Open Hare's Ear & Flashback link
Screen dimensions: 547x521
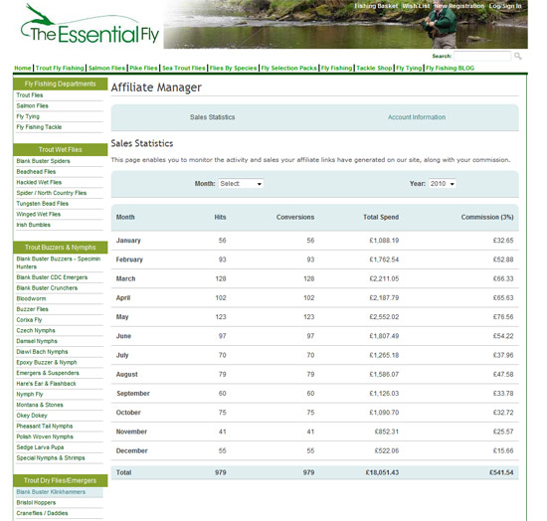46,384
